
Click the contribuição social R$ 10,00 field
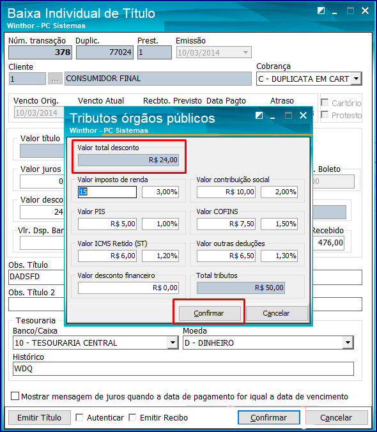click(x=226, y=192)
